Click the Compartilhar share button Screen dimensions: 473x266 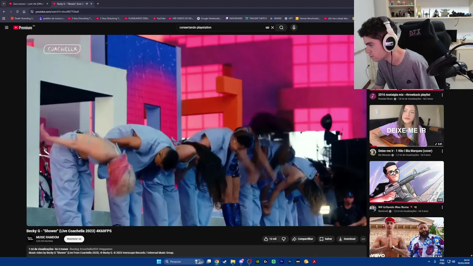(x=303, y=239)
